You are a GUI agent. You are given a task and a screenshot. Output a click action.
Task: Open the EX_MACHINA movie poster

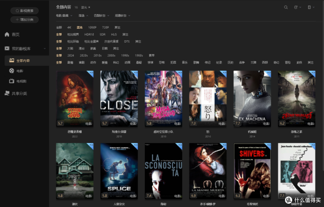click(252, 98)
